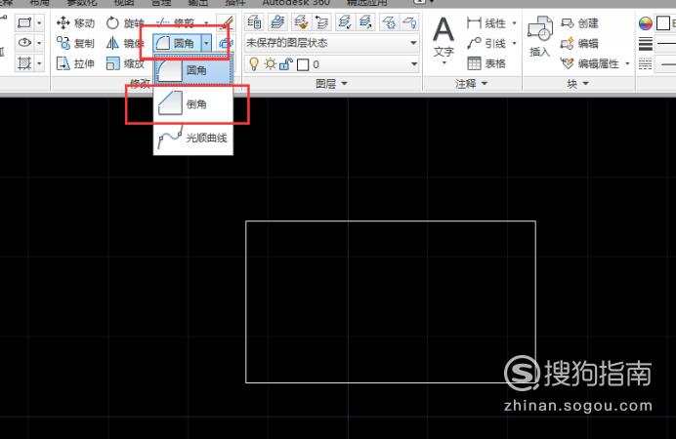Click Edit Attributes (编辑属性)
This screenshot has height=439, width=676.
click(x=590, y=63)
